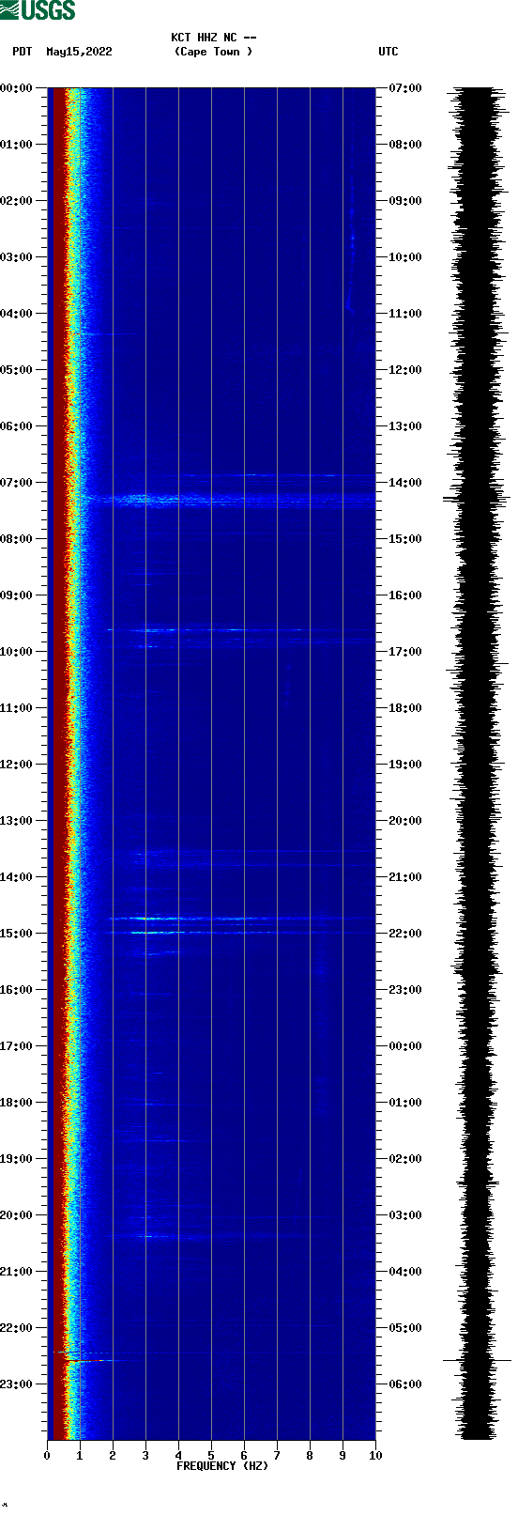This screenshot has height=1515, width=518.
Task: Click the 15:00 PDT time label on left
Action: 17,934
